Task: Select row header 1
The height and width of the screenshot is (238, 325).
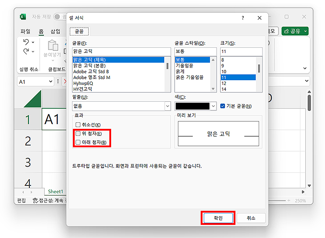Action: pos(28,120)
